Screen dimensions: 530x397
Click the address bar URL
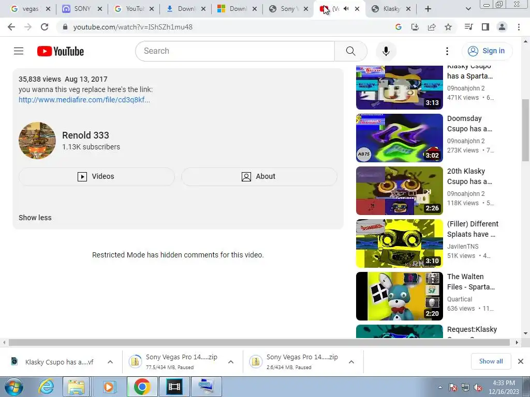coord(133,27)
